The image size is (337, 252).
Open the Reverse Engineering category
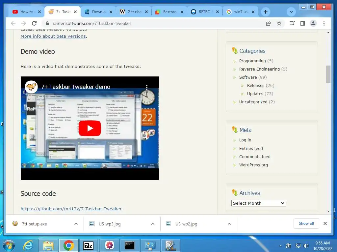259,69
